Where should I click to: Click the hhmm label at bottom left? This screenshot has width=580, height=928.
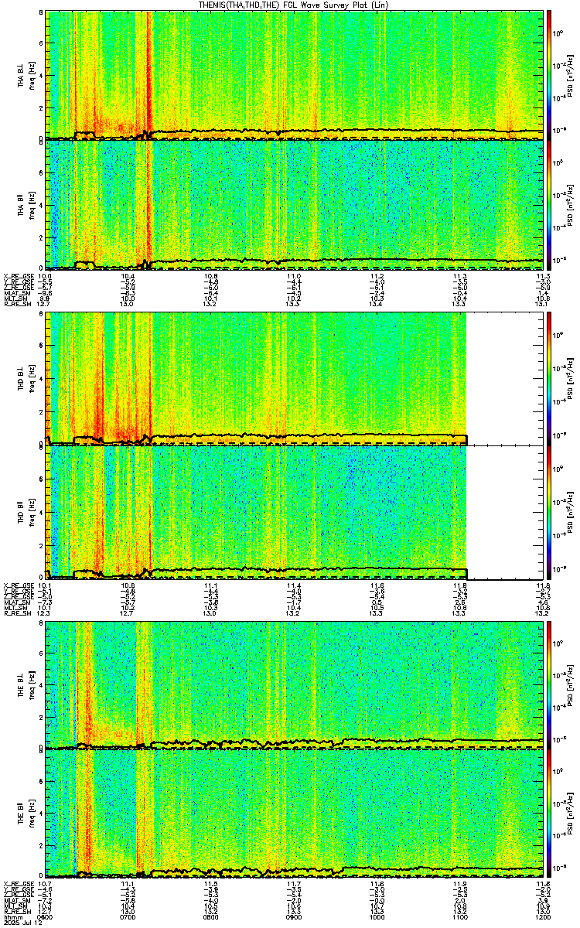(x=12, y=916)
